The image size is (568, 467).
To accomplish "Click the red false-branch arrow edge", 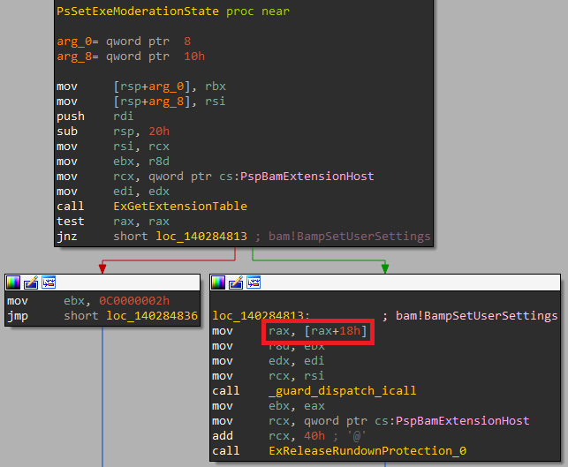I will (x=169, y=260).
